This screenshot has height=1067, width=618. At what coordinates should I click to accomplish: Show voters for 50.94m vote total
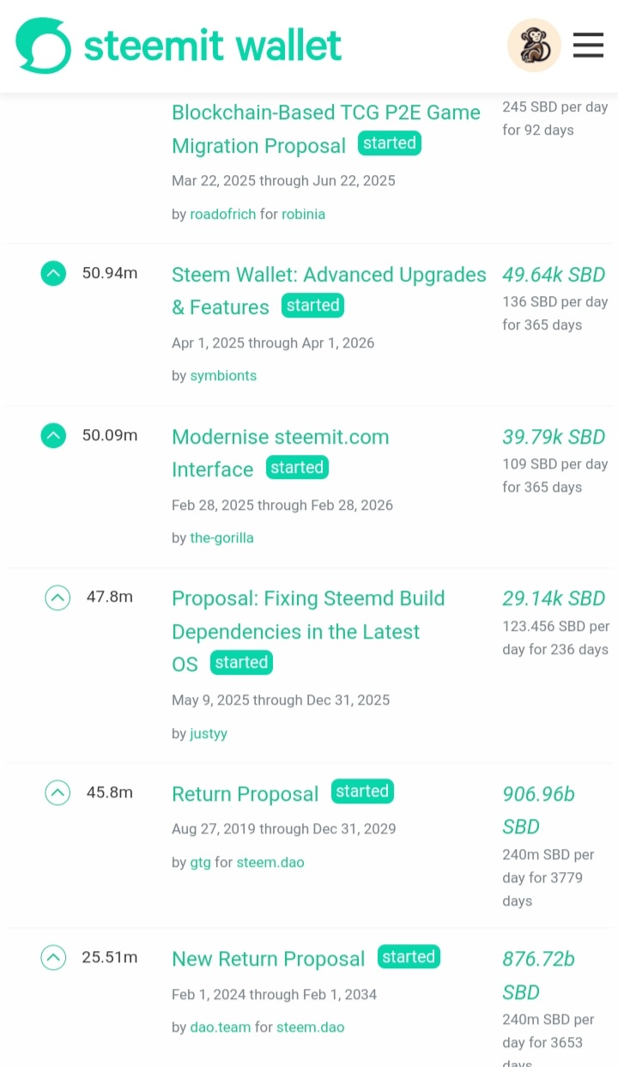(109, 274)
